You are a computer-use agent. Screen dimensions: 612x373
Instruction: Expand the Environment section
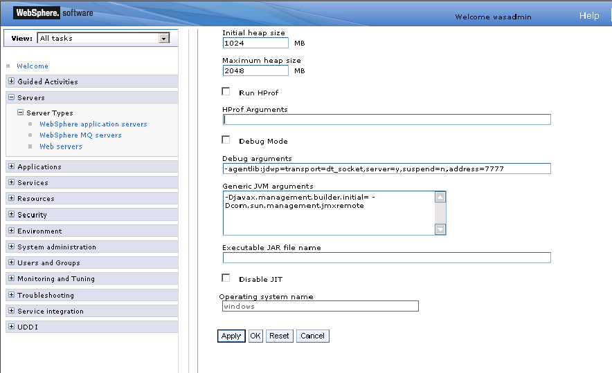pyautogui.click(x=11, y=231)
